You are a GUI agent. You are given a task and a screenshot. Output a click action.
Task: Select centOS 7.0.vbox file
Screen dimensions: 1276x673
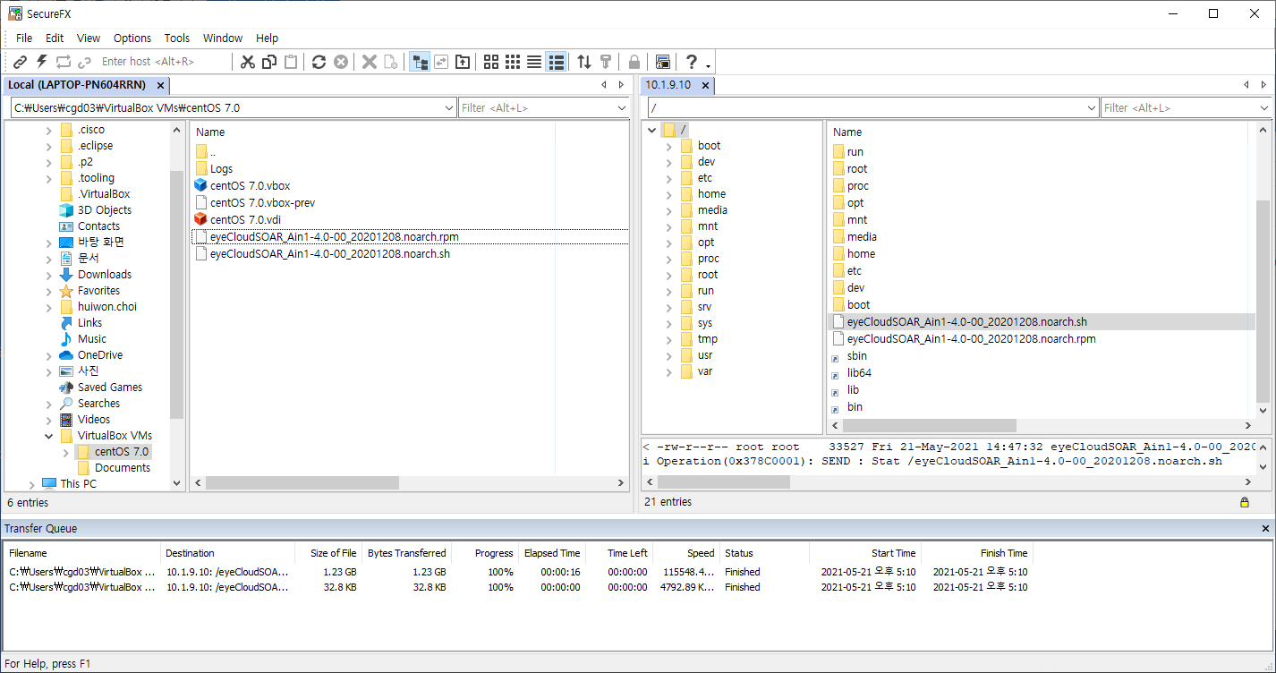[250, 185]
